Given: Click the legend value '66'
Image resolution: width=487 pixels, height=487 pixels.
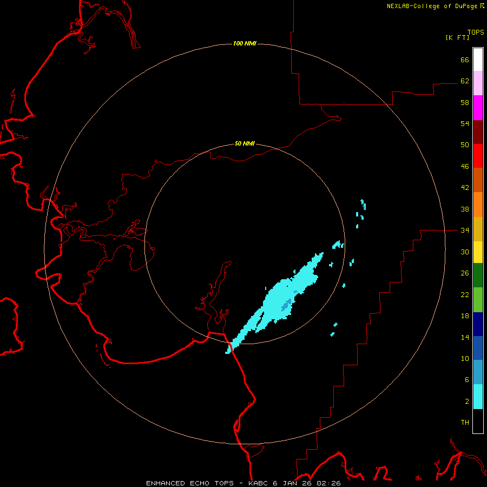Looking at the screenshot, I should click(465, 60).
